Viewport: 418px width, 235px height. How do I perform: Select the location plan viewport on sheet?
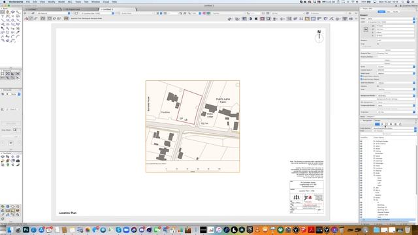[x=193, y=126]
